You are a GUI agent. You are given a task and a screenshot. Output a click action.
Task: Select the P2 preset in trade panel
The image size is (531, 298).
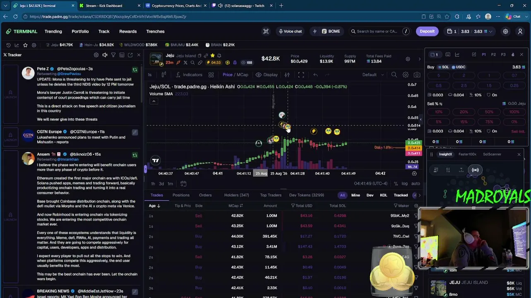point(493,55)
